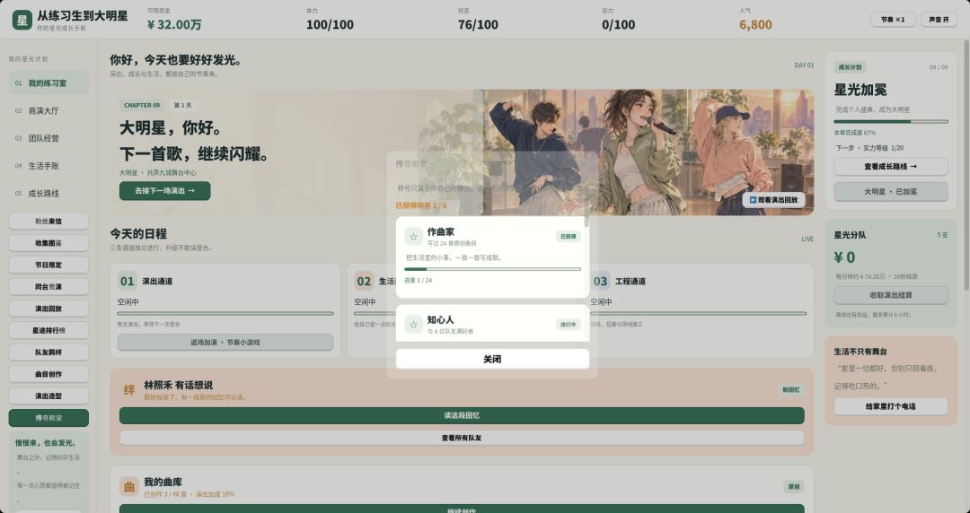This screenshot has width=970, height=513.
Task: Click 收取演出结算 button
Action: tap(890, 295)
